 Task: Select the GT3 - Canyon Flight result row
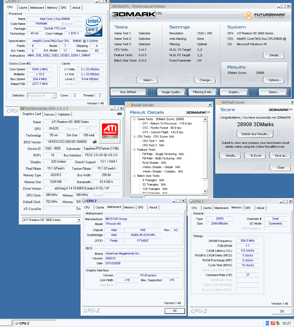(163, 132)
